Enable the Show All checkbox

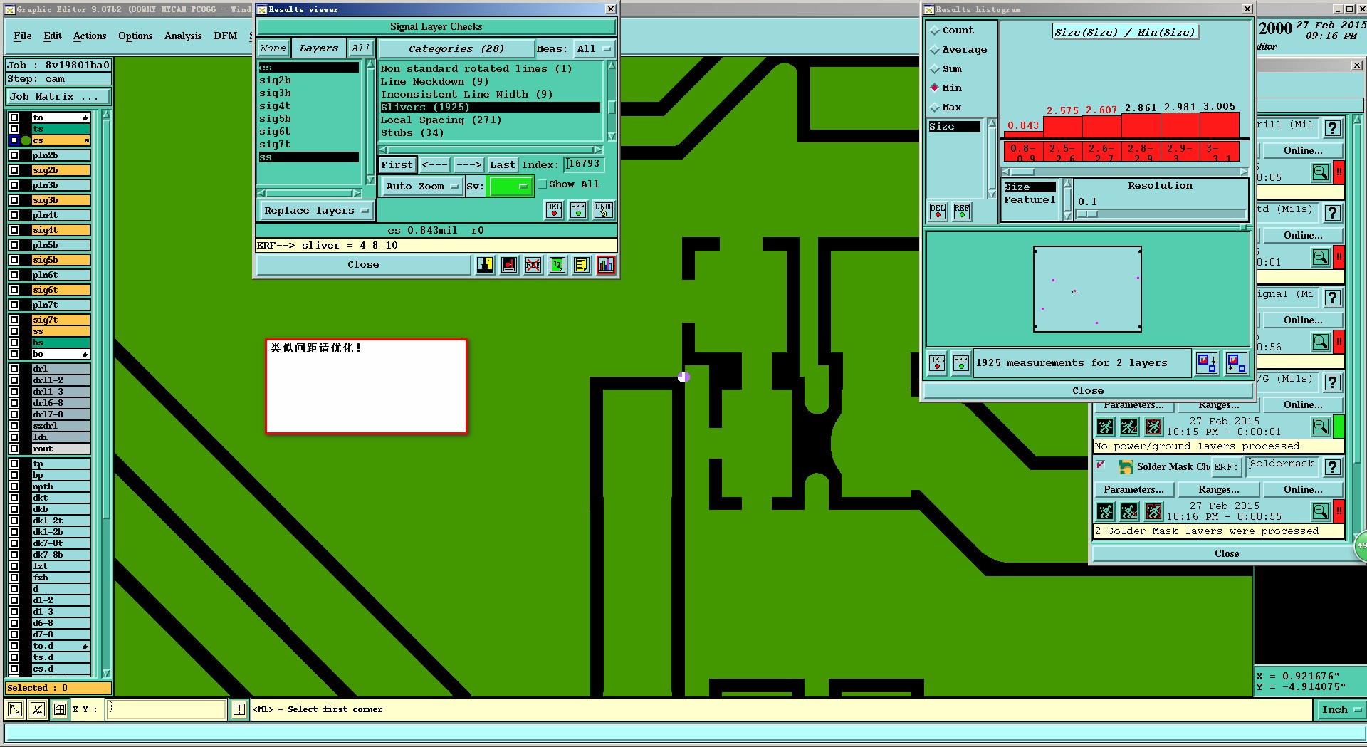(543, 184)
